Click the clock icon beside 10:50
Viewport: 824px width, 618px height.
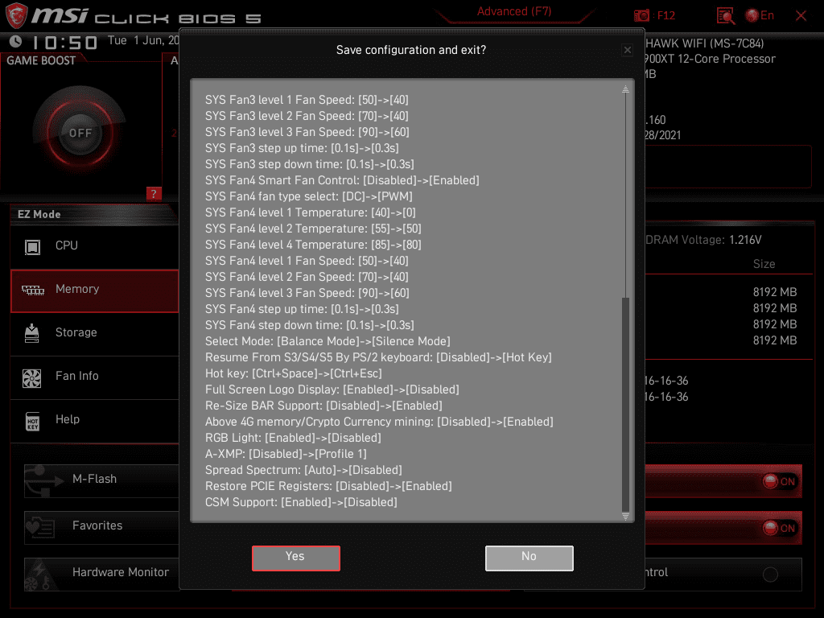pos(16,41)
